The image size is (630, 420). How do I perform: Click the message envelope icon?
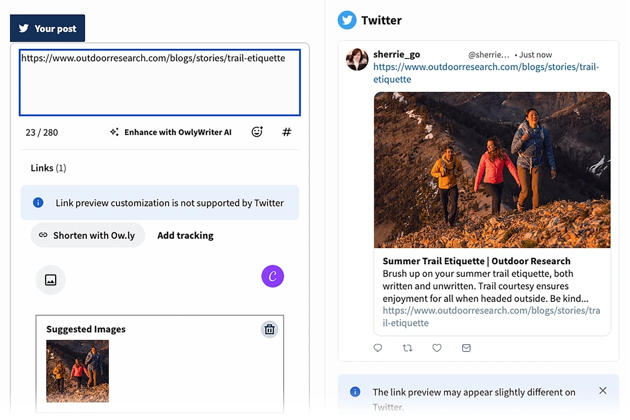[466, 348]
